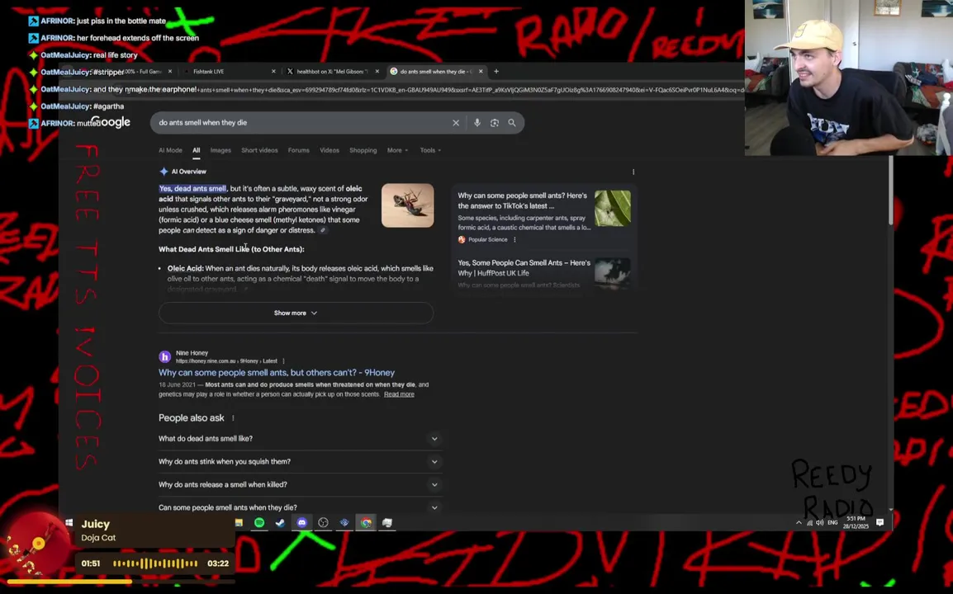Open the volume control in system tray
The image size is (953, 594).
click(819, 522)
